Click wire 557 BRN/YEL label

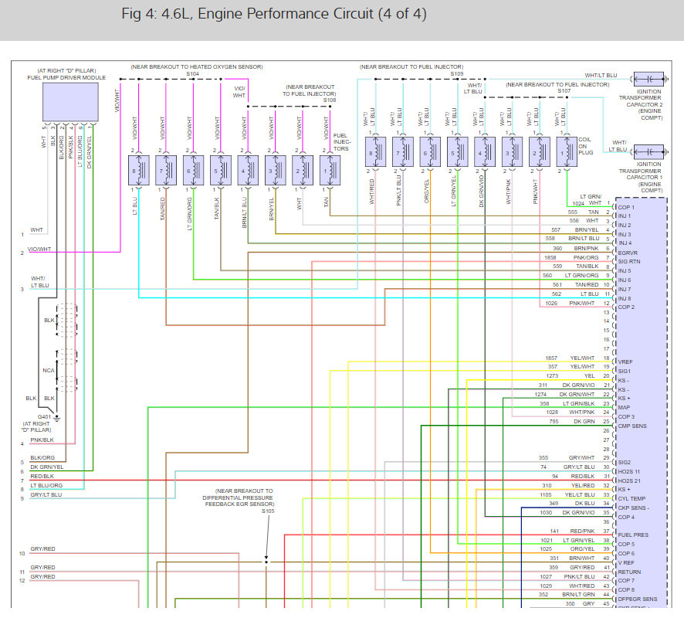(x=575, y=229)
